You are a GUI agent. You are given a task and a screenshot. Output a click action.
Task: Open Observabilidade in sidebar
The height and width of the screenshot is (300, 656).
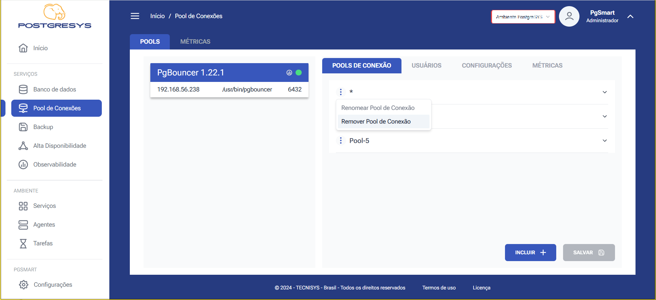coord(56,165)
